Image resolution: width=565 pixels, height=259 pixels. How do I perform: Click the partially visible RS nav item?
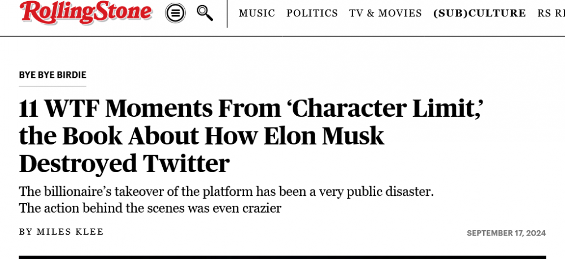tap(550, 13)
